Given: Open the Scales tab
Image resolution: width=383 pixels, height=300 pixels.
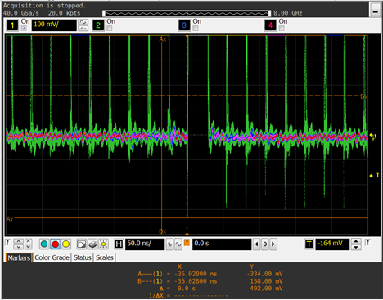Looking at the screenshot, I should (x=104, y=257).
